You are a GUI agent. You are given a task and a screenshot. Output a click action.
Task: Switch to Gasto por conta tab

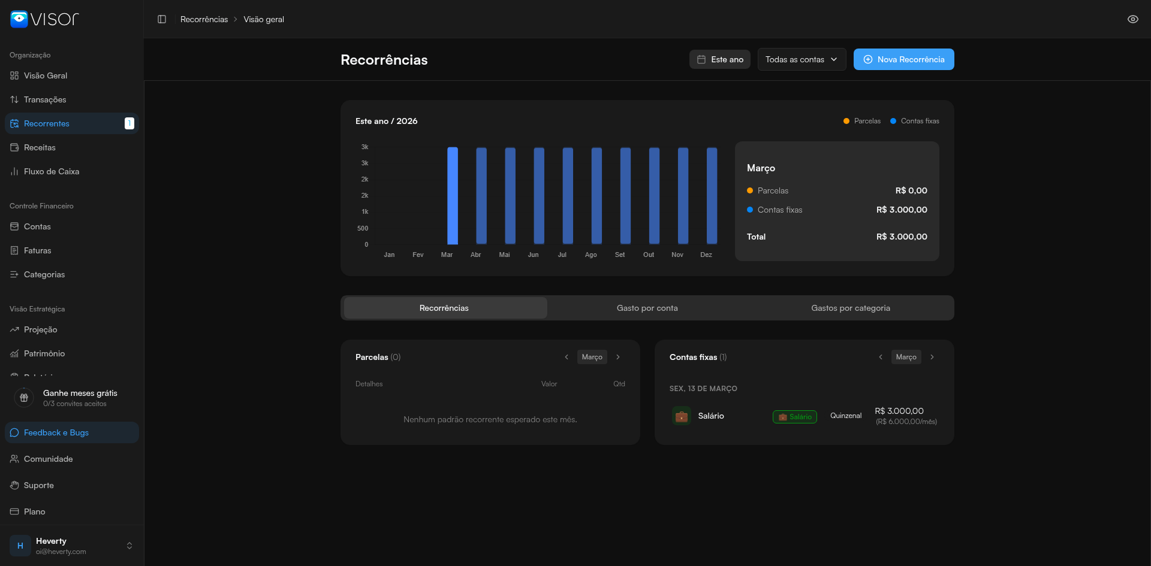click(647, 308)
